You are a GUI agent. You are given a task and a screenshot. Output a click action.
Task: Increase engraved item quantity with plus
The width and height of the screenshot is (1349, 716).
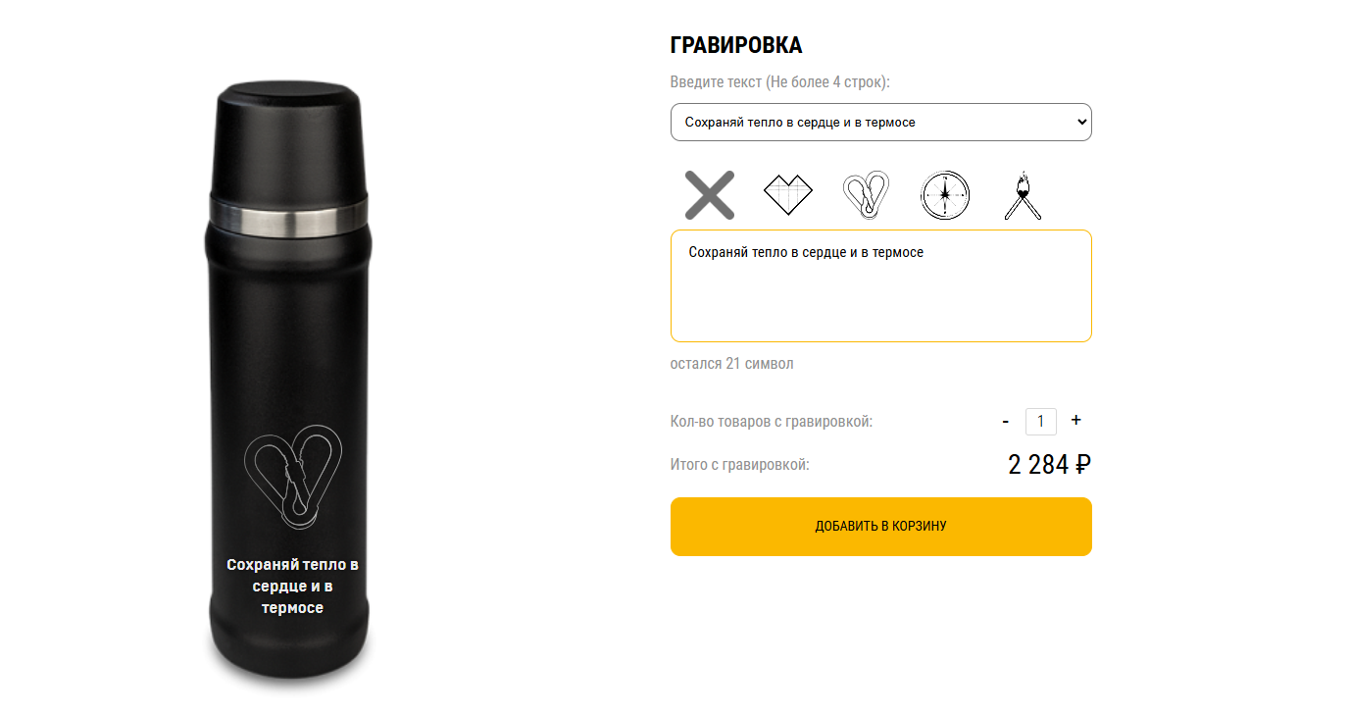click(1075, 420)
